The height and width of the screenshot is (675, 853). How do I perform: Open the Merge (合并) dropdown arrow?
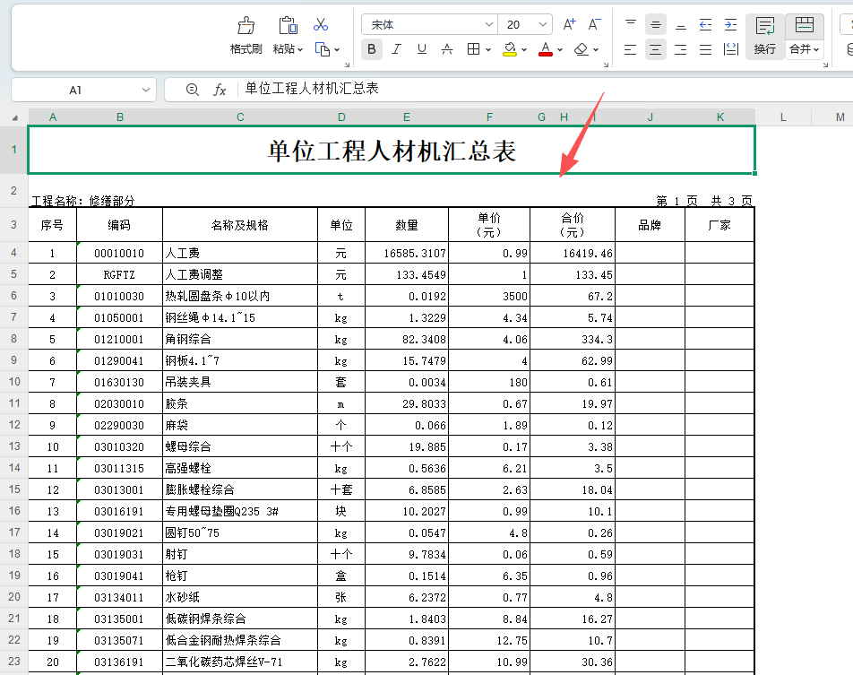pyautogui.click(x=816, y=49)
